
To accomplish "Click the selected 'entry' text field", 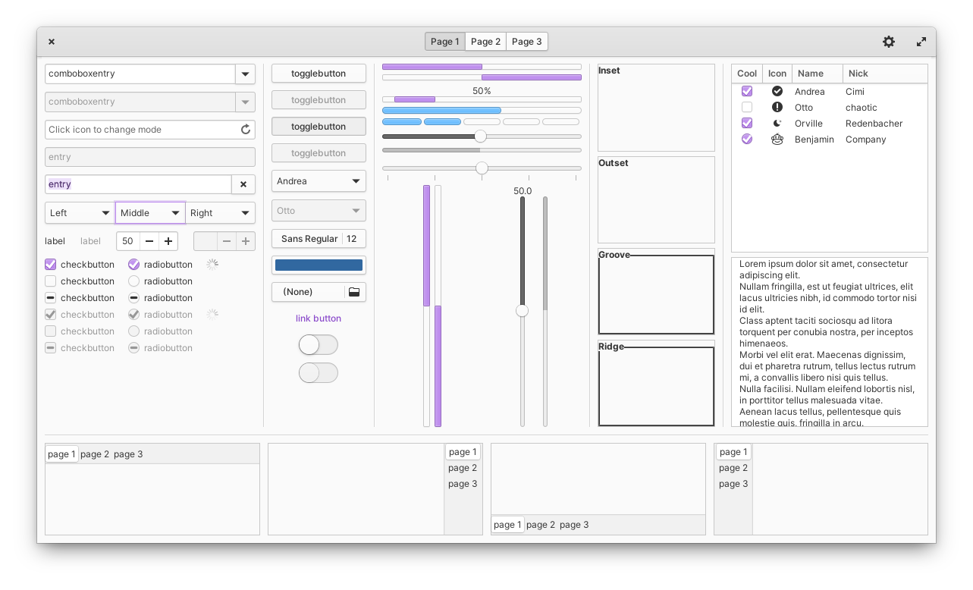I will (x=138, y=184).
